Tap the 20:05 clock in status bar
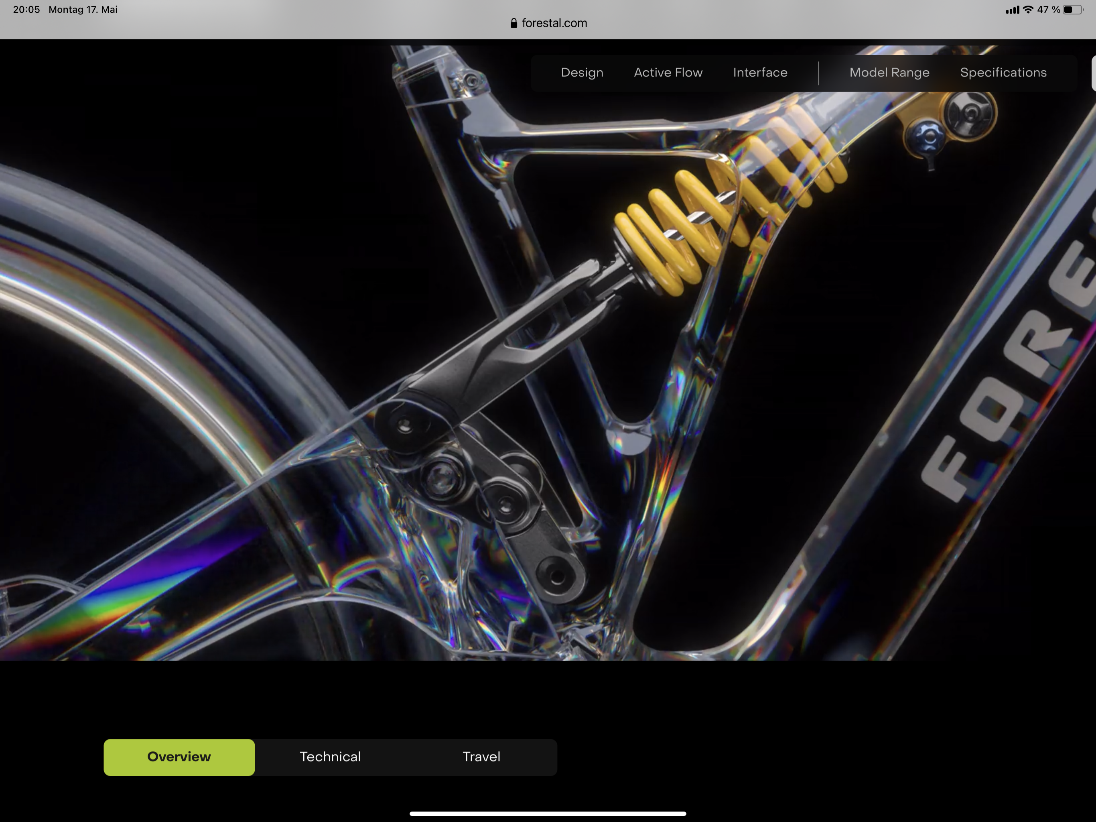 pyautogui.click(x=26, y=9)
